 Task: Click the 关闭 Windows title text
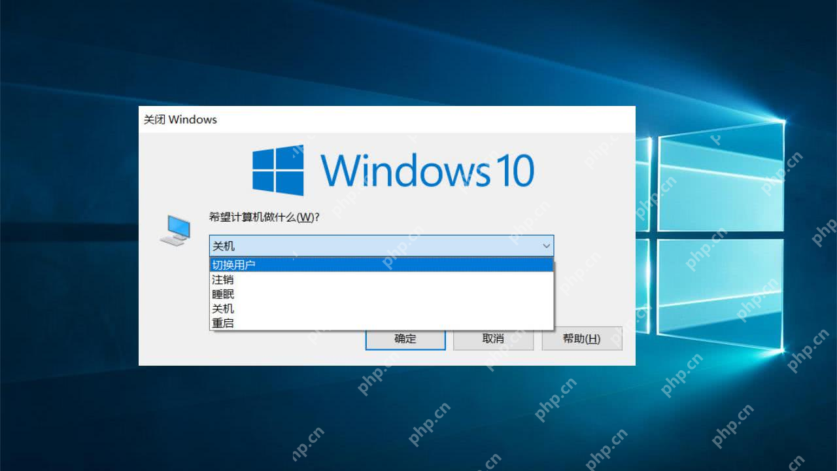click(180, 120)
